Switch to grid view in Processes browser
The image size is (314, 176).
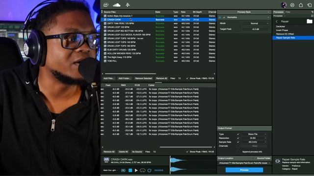(x=312, y=16)
